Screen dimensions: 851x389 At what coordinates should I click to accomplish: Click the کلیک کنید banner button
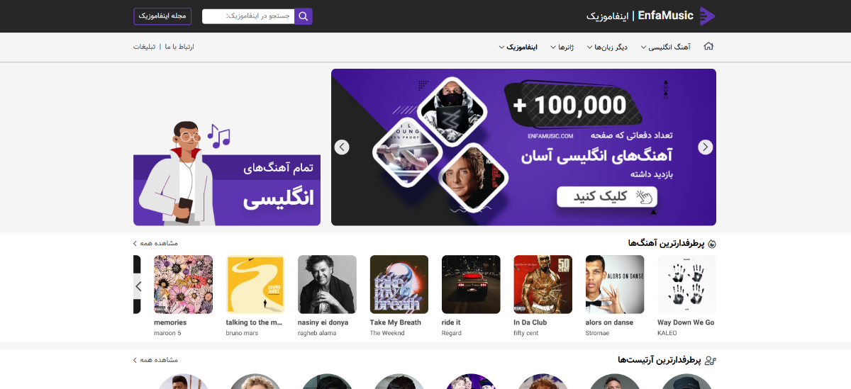click(607, 196)
